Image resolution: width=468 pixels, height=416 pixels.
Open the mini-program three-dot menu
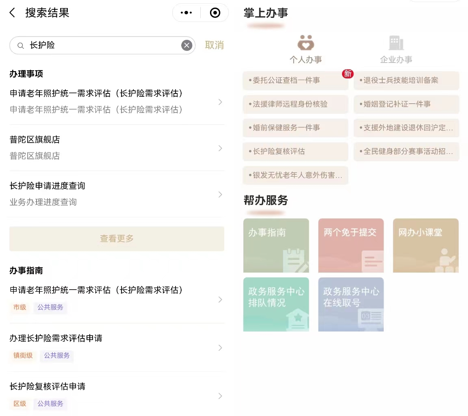pyautogui.click(x=186, y=13)
